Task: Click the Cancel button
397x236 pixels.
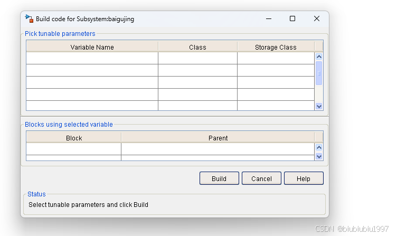Action: (261, 178)
